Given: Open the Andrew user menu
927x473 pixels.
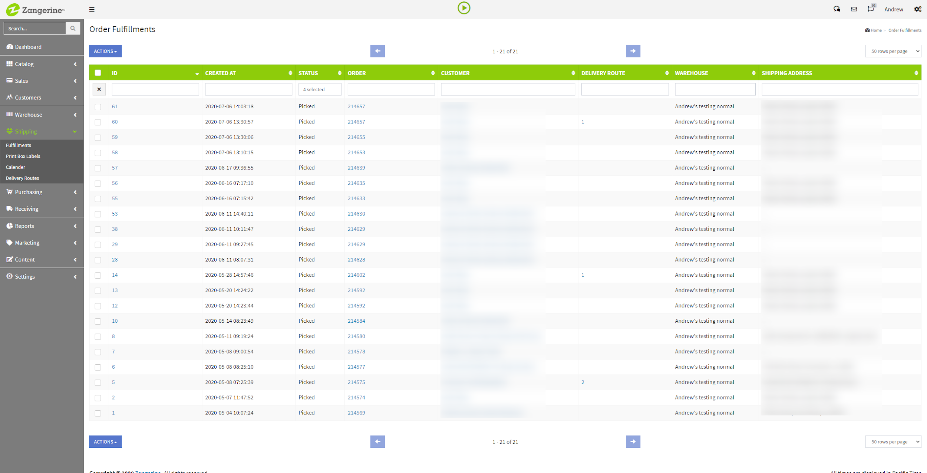Looking at the screenshot, I should tap(894, 9).
